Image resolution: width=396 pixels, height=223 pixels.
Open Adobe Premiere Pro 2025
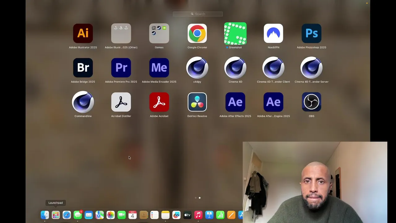tap(121, 68)
